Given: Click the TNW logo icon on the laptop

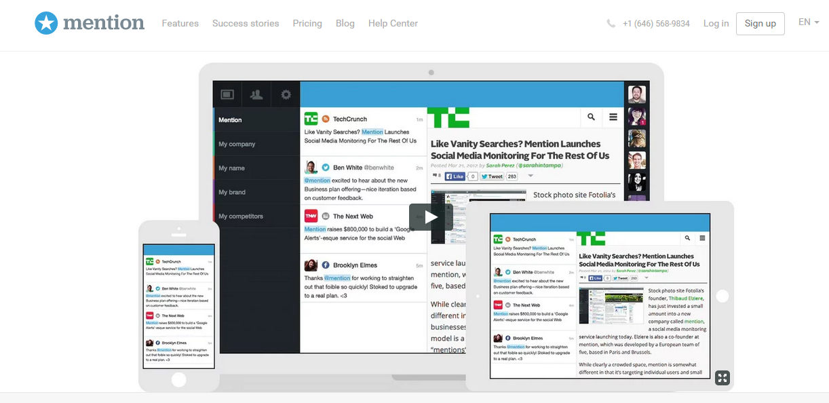Looking at the screenshot, I should point(311,216).
